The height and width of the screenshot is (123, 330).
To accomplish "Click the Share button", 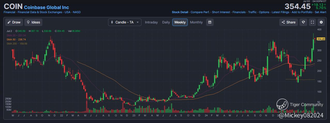I will click(289, 22).
